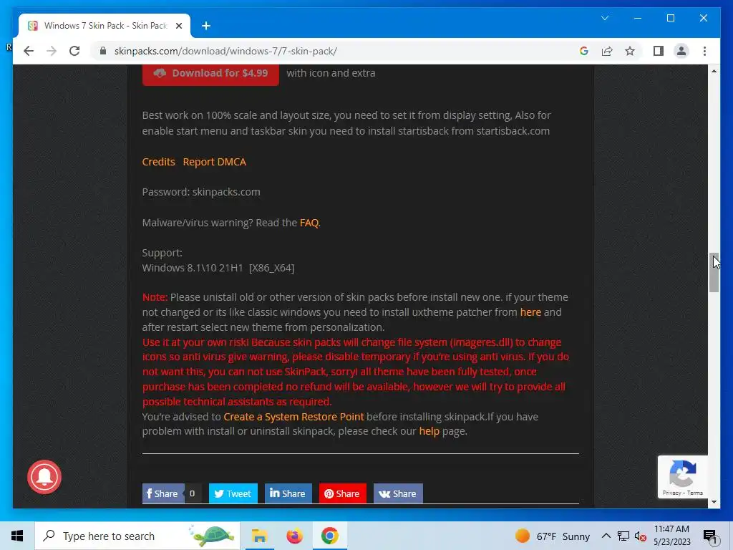733x550 pixels.
Task: Expand Chrome tab search chevron
Action: point(604,18)
